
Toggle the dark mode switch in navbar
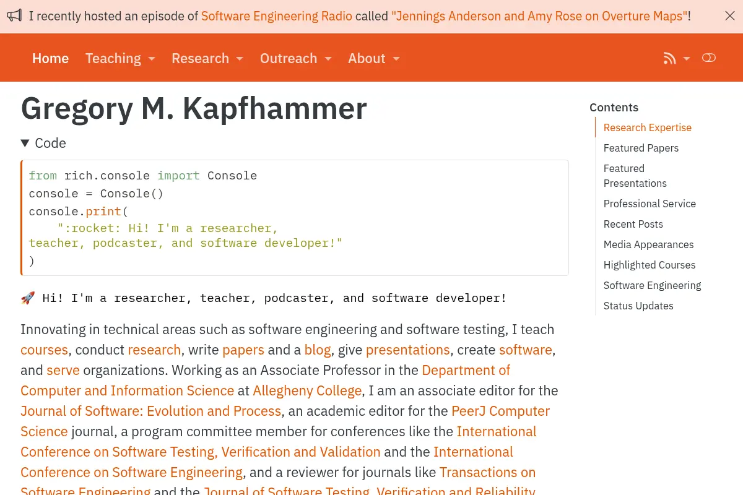tap(709, 58)
